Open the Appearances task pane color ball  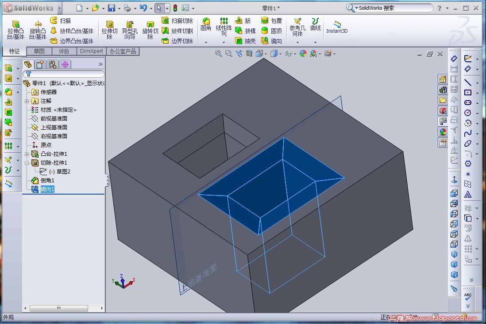point(443,132)
